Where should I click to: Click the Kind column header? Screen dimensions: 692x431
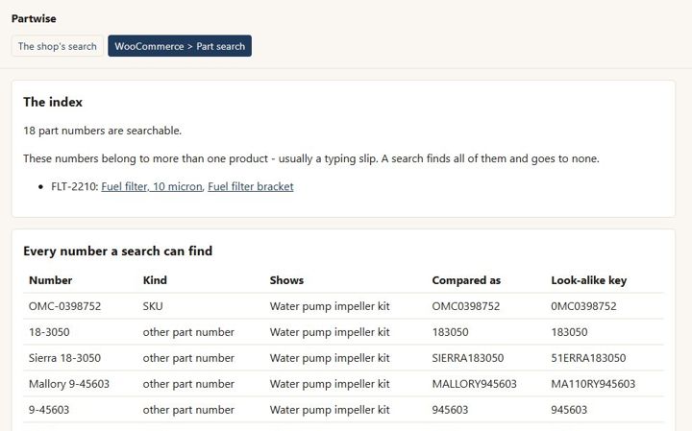[x=155, y=280]
